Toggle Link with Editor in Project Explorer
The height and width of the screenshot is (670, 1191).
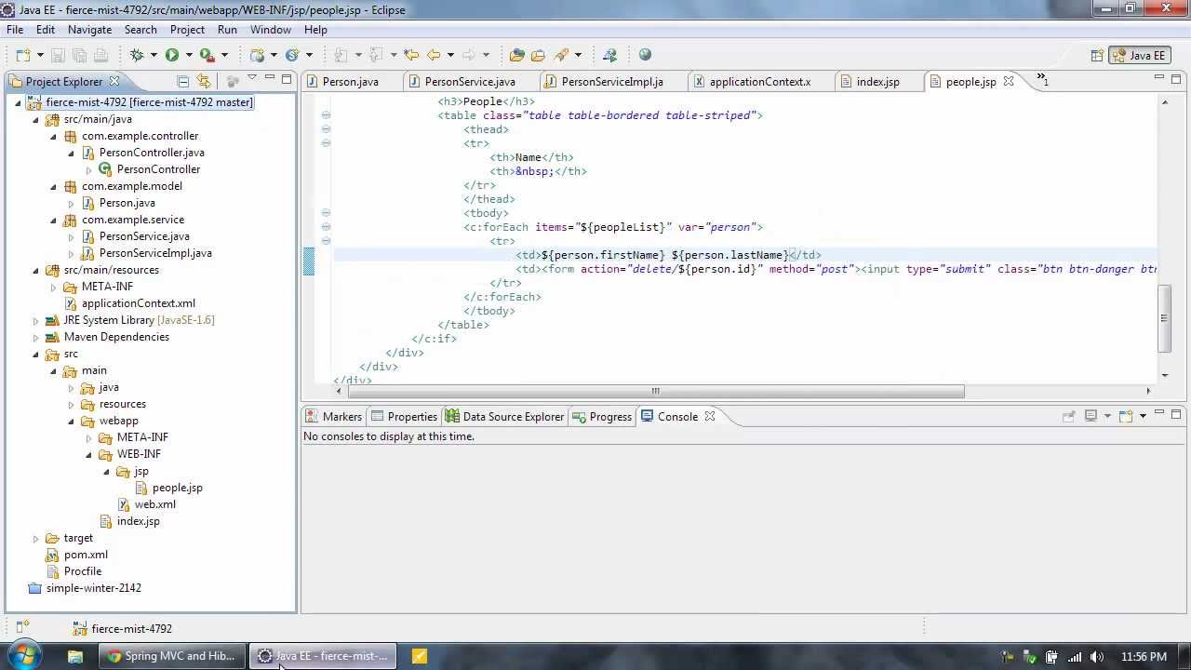tap(205, 81)
